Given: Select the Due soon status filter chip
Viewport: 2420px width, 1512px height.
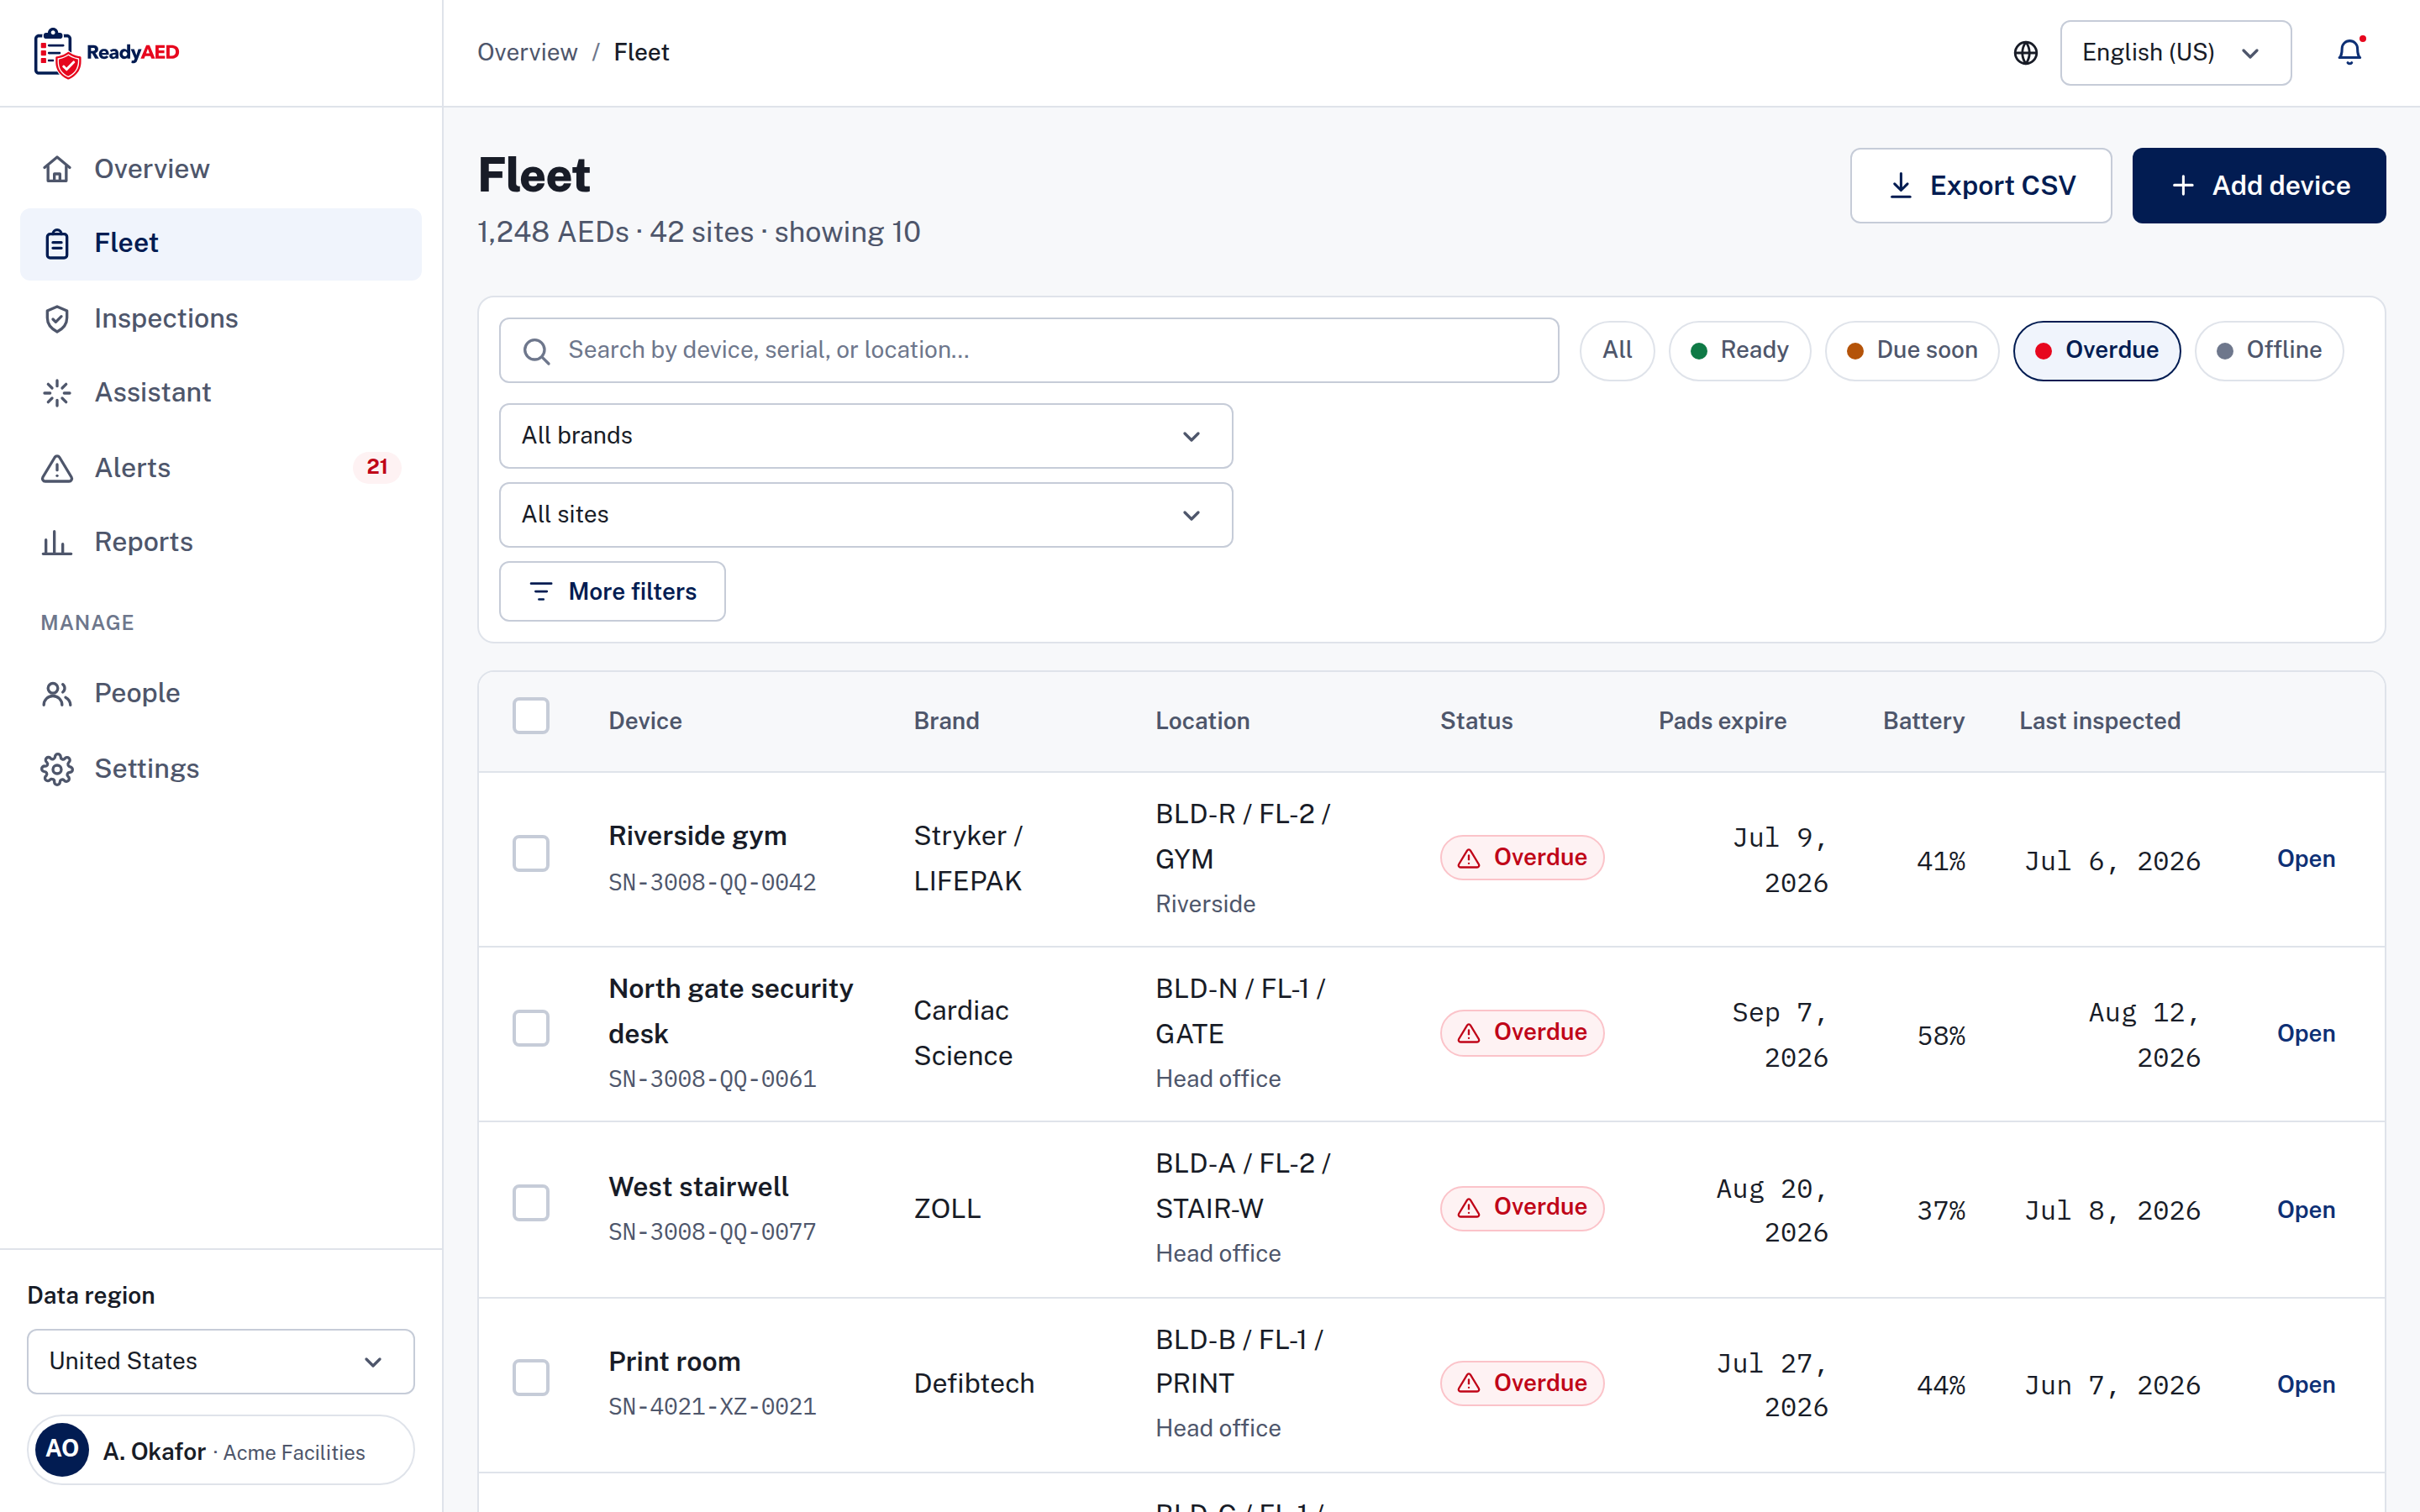Looking at the screenshot, I should [x=1912, y=350].
